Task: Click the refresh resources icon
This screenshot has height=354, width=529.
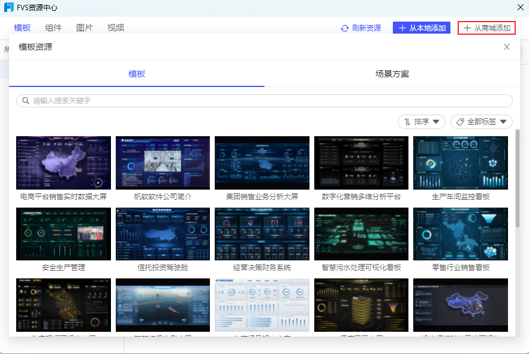Action: coord(345,28)
